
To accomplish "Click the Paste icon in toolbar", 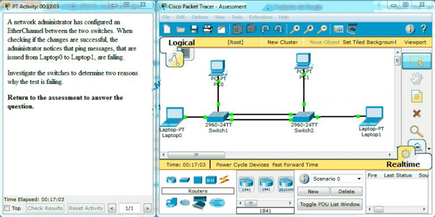I will (251, 29).
